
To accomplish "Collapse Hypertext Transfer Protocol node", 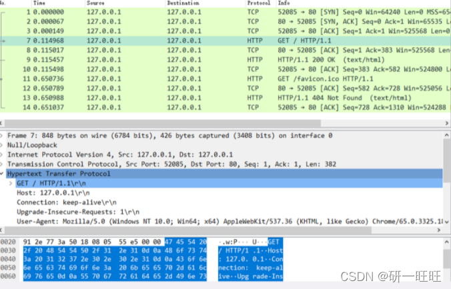I will [1, 174].
